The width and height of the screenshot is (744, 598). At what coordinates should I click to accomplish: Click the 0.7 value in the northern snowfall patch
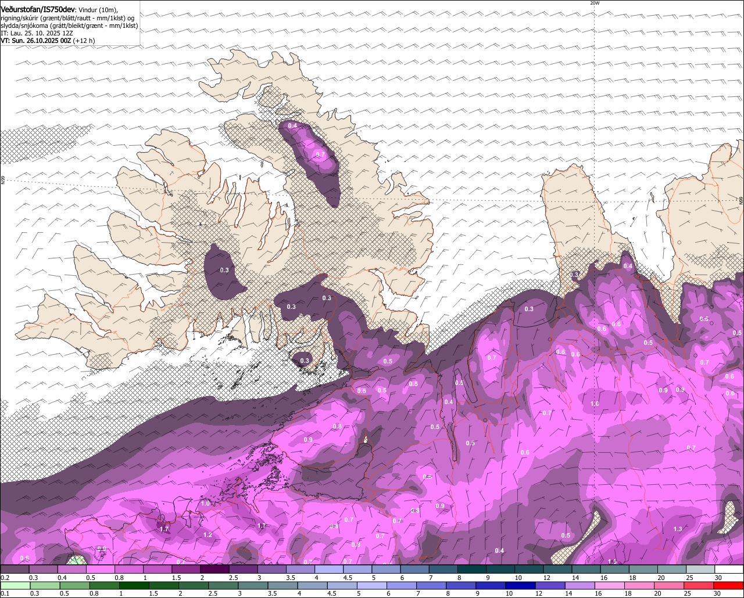319,154
